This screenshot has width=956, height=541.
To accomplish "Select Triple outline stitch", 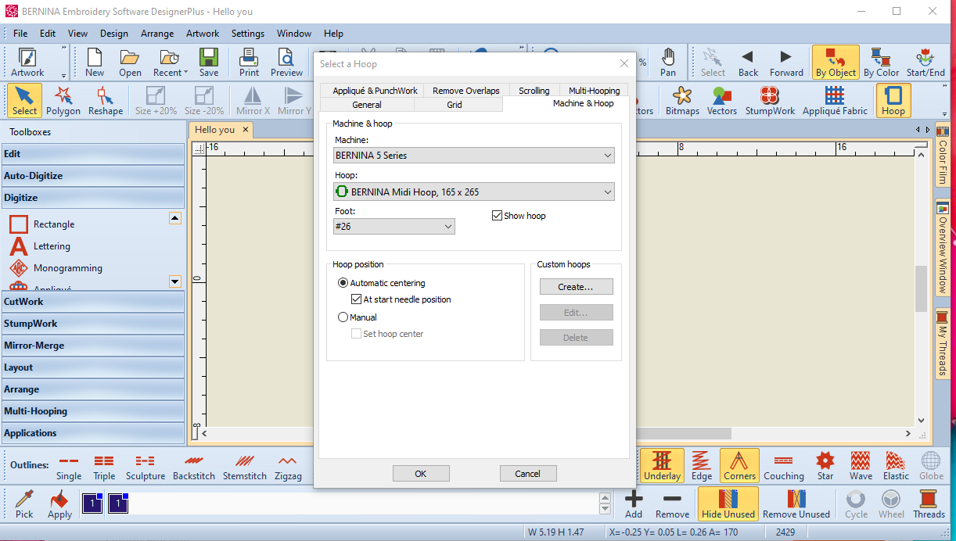I will point(104,467).
